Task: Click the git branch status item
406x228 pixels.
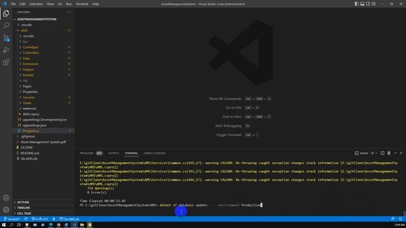Action: (x=12, y=219)
